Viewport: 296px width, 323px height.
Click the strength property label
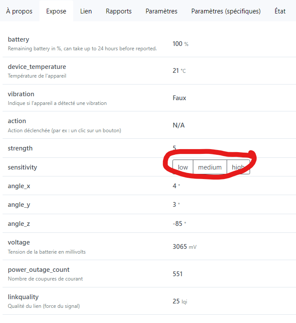[20, 148]
